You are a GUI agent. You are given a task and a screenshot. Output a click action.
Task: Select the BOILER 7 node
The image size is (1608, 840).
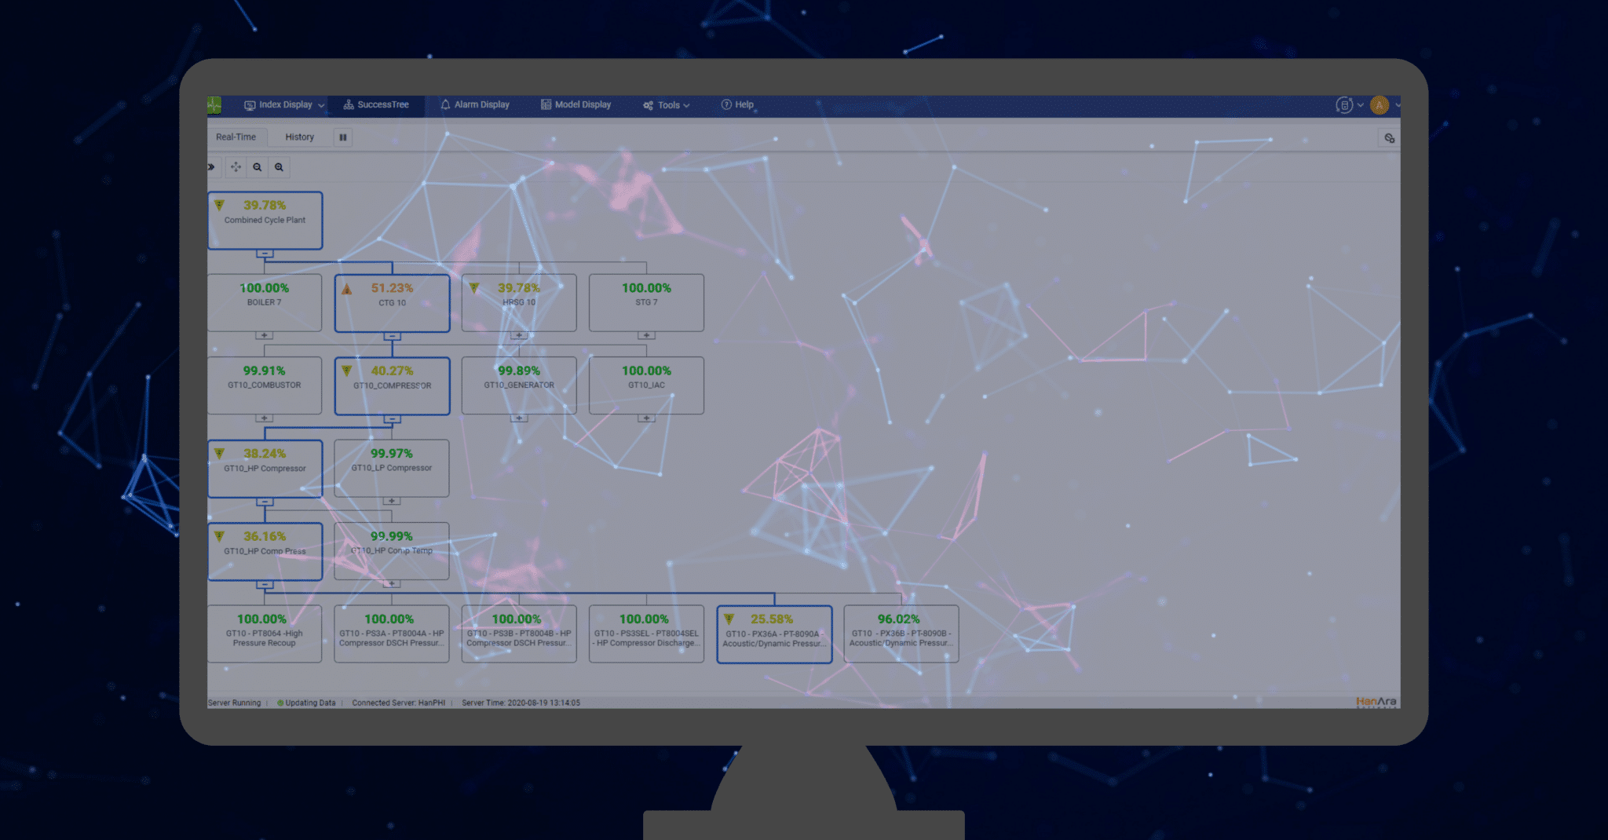[x=265, y=303]
